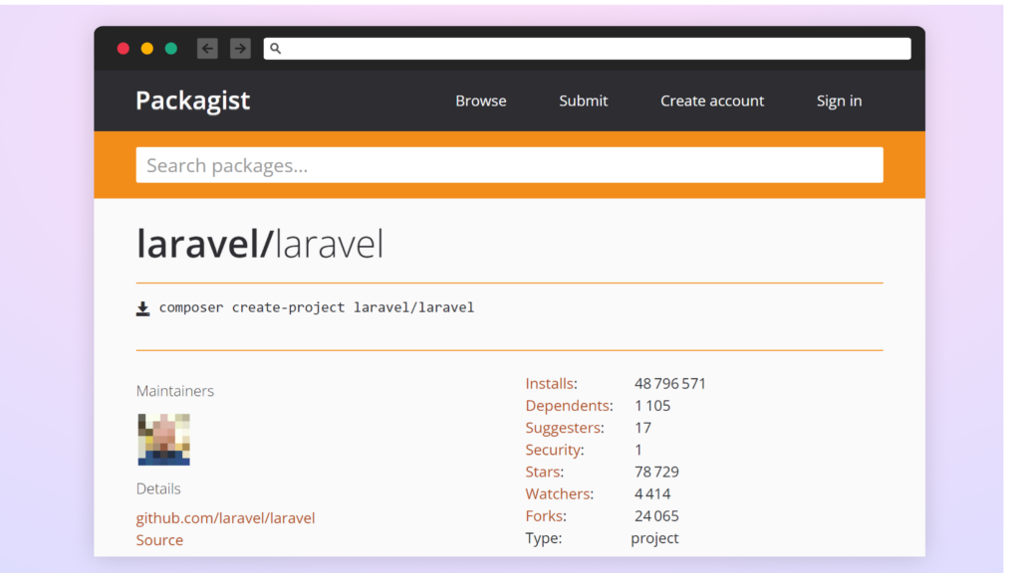Open the Watchers link
Screen dimensions: 1020x573
click(x=558, y=493)
